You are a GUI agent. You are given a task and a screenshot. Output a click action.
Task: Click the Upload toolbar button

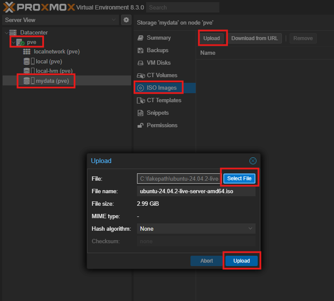[x=212, y=38]
